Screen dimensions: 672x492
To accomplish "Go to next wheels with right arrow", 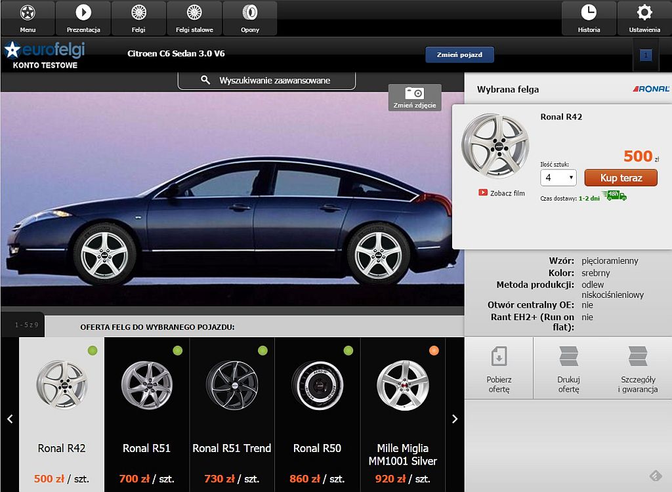I will [455, 419].
